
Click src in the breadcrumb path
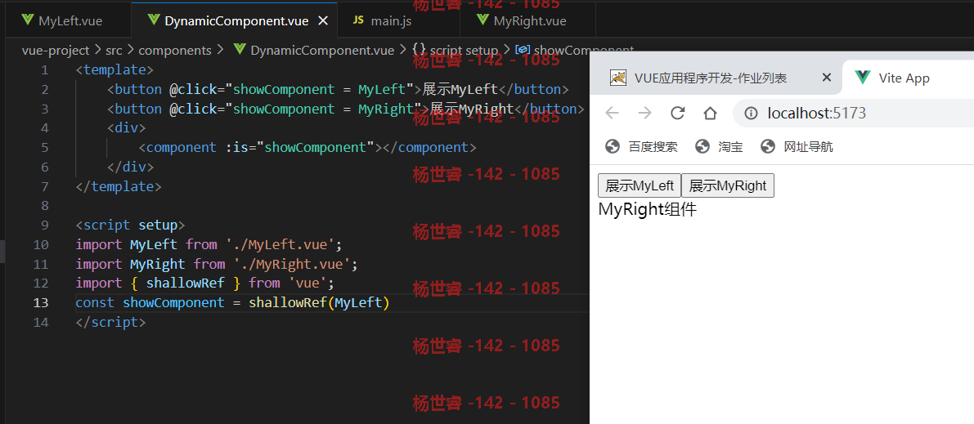(x=114, y=51)
